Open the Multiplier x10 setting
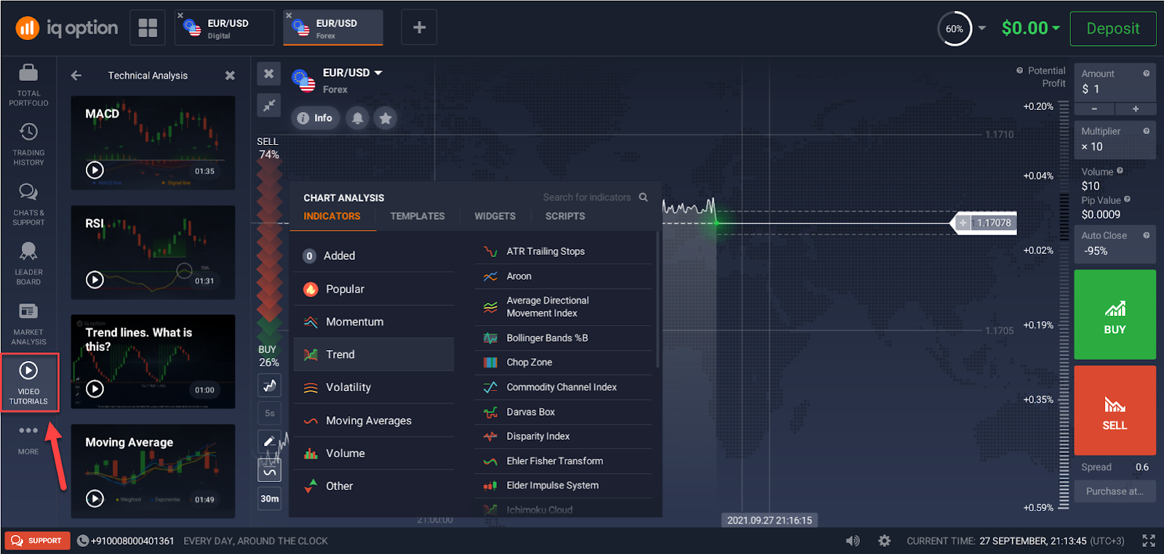 tap(1115, 140)
